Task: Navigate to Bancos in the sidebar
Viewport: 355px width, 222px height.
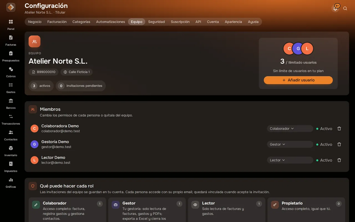Action: [11, 104]
